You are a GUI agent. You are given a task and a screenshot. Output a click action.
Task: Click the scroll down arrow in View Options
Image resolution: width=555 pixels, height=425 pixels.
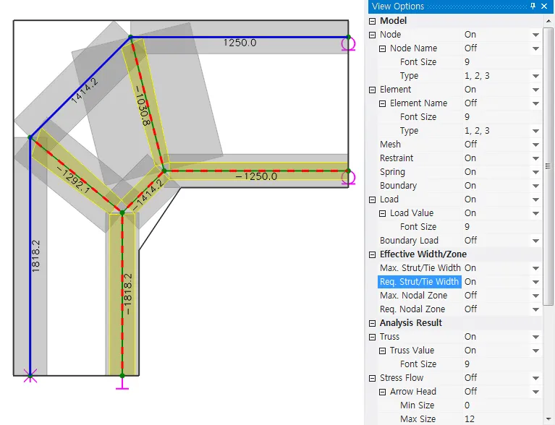pos(548,418)
